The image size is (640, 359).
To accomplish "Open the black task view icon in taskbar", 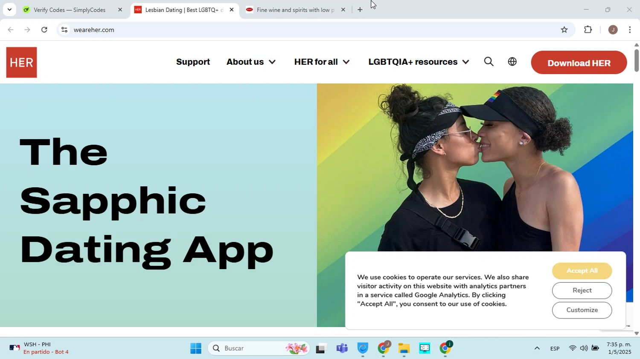I will pos(321,348).
